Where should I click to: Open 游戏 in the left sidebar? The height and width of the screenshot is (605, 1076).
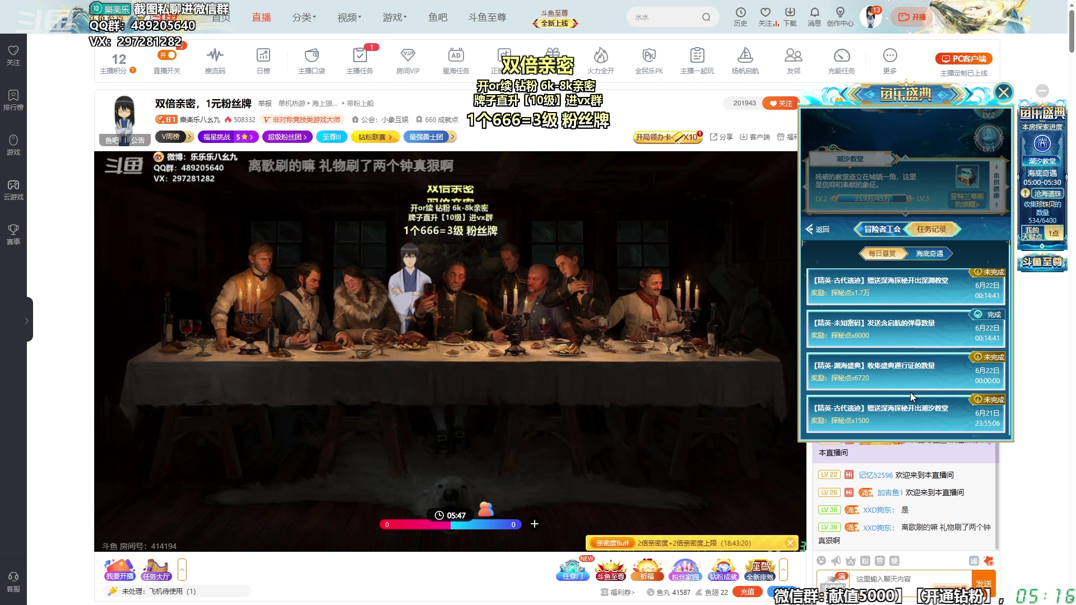tap(13, 145)
